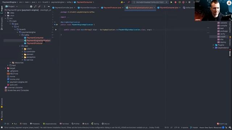Viewport: 232px width, 130px height.
Task: Collapse the src folder
Action: point(5,18)
